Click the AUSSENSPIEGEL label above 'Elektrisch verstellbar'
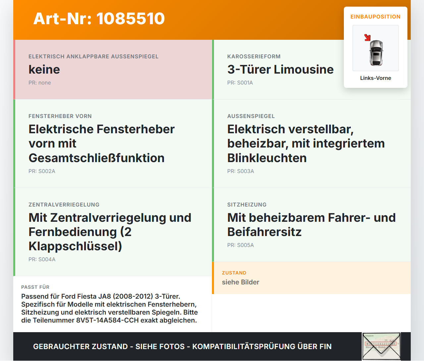Image resolution: width=424 pixels, height=361 pixels. [251, 116]
